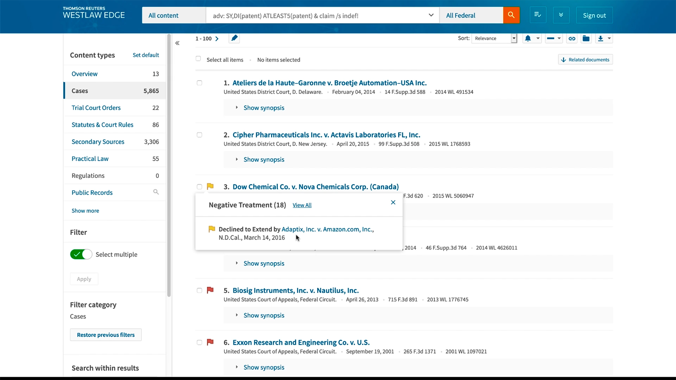This screenshot has width=676, height=380.
Task: Click the View All negative treatment link
Action: [x=302, y=205]
